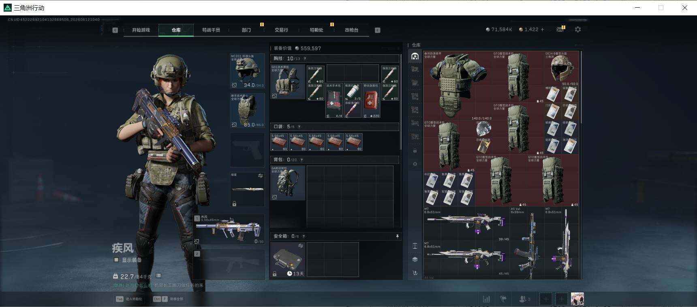The image size is (697, 307).
Task: Open the 开始游戏 tab
Action: point(141,30)
